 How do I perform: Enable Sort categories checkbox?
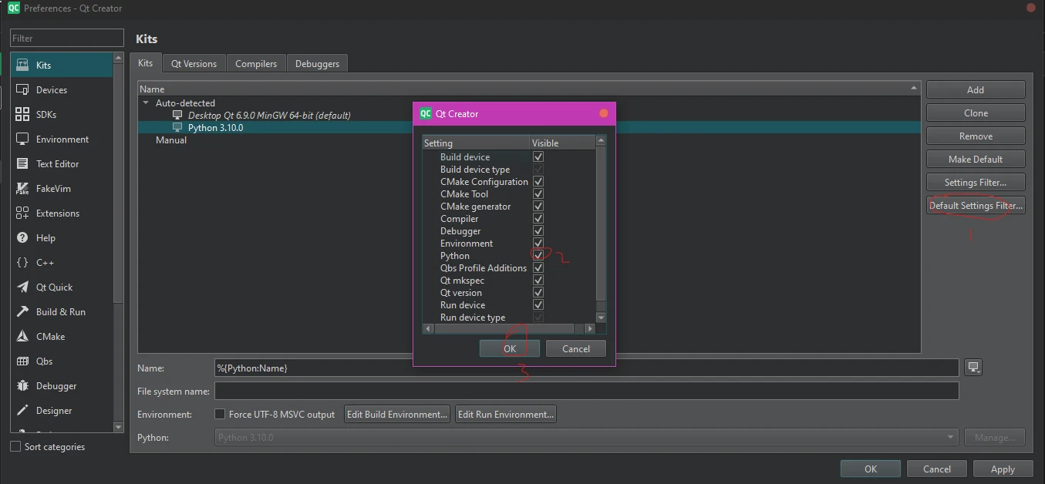tap(15, 447)
